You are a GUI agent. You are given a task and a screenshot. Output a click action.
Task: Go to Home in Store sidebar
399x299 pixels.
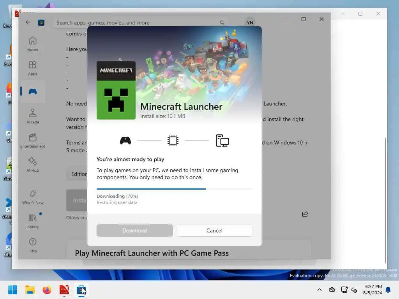pyautogui.click(x=33, y=44)
